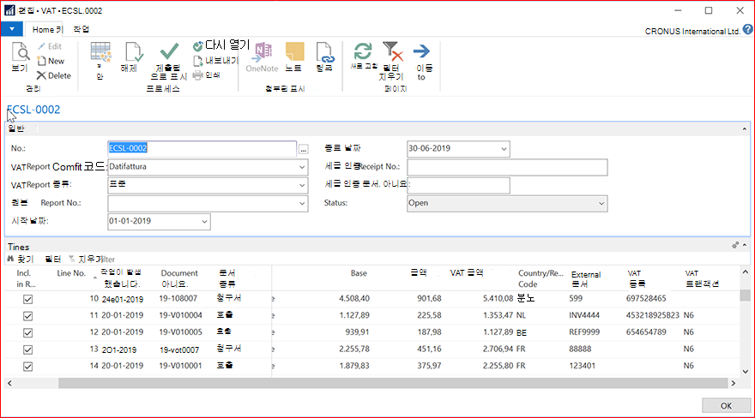Switch to the Home ribbon tab
755x418 pixels.
(46, 29)
